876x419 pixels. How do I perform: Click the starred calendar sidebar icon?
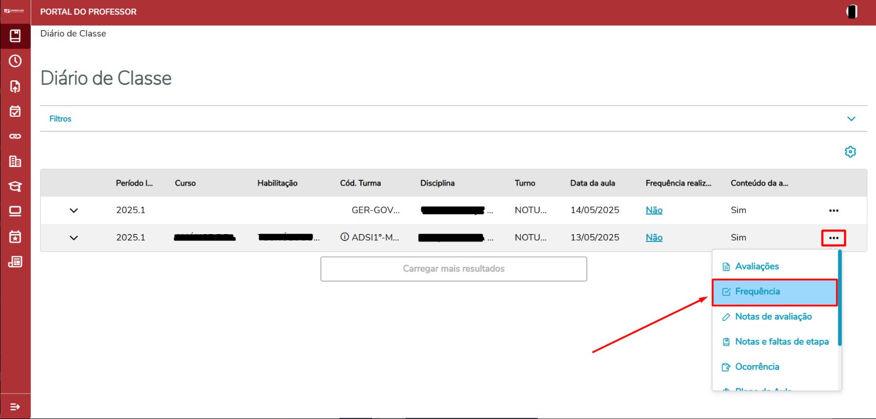pyautogui.click(x=15, y=237)
